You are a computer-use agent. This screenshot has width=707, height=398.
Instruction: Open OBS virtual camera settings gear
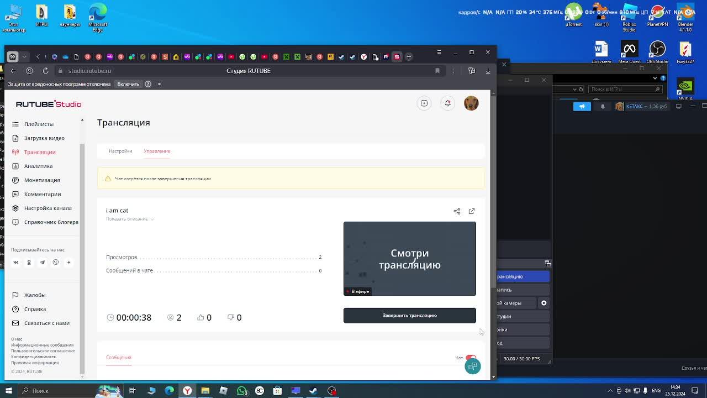[544, 303]
